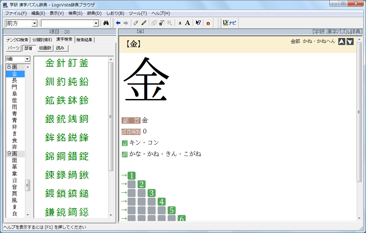
Task: Select radical 頁 in the list
Action: pyautogui.click(x=14, y=193)
